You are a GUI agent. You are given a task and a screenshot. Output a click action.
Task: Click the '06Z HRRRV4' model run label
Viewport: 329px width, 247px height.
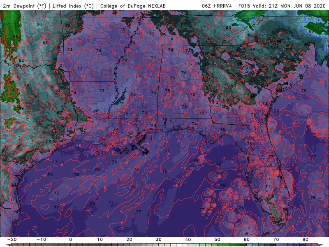[217, 6]
